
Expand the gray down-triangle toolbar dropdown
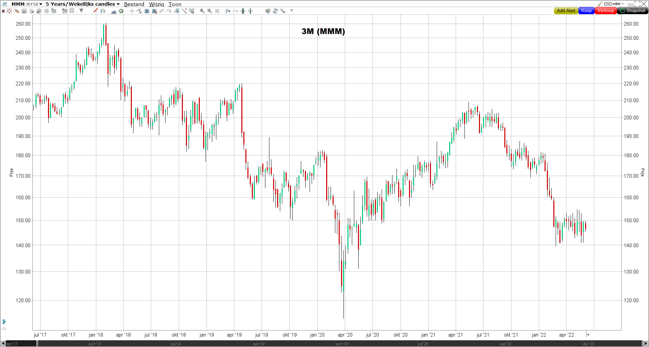coord(81,11)
